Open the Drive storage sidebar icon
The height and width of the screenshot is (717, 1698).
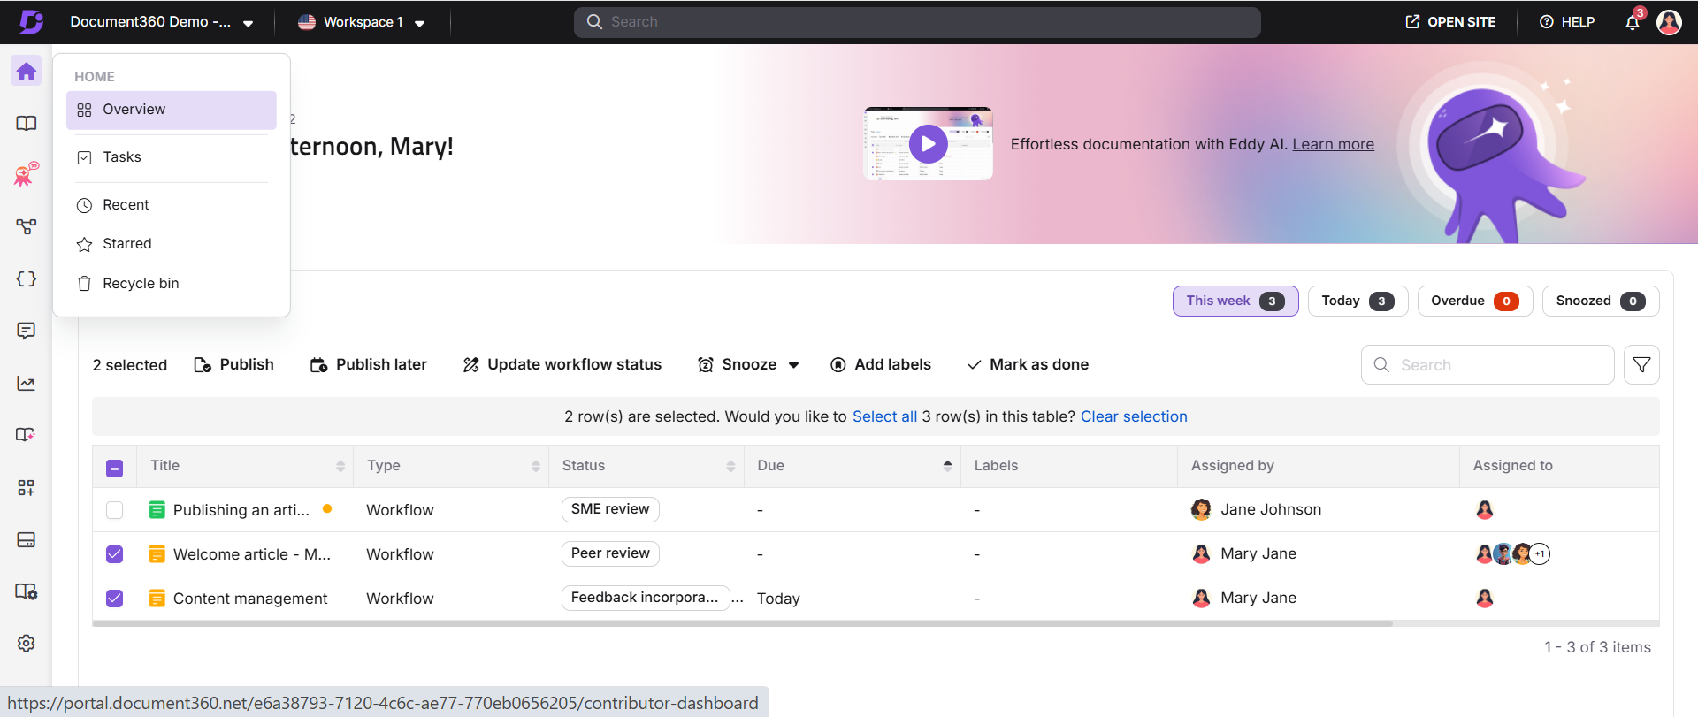point(27,539)
